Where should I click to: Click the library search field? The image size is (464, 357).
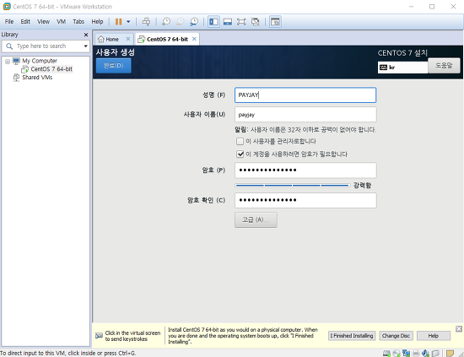tap(46, 46)
